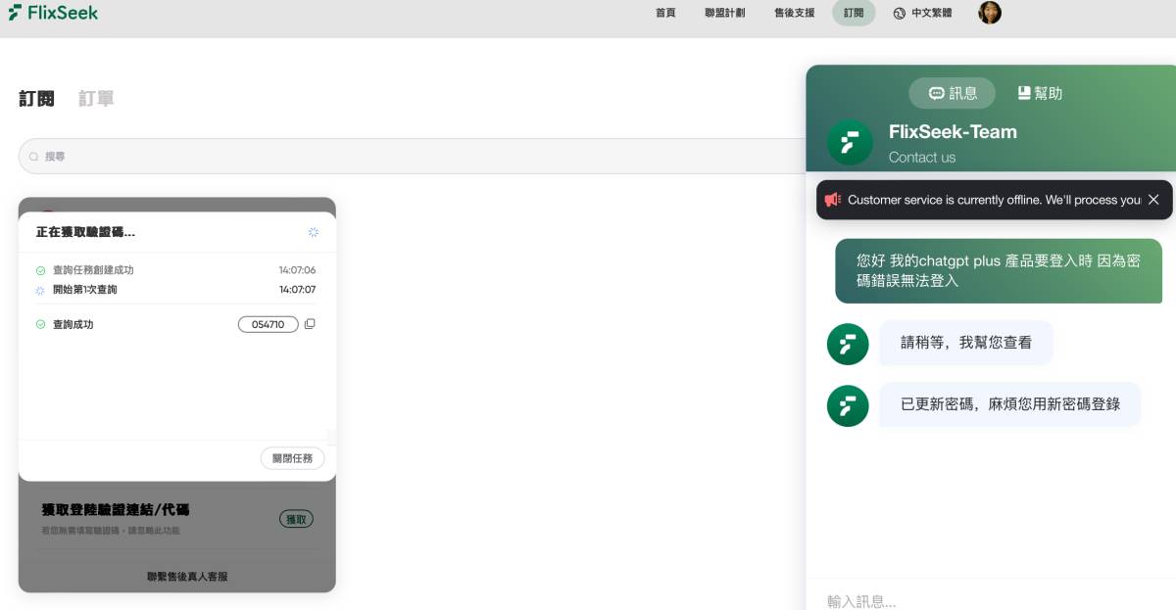Open the user avatar profile menu
Screen dimensions: 1176x610
pyautogui.click(x=990, y=13)
